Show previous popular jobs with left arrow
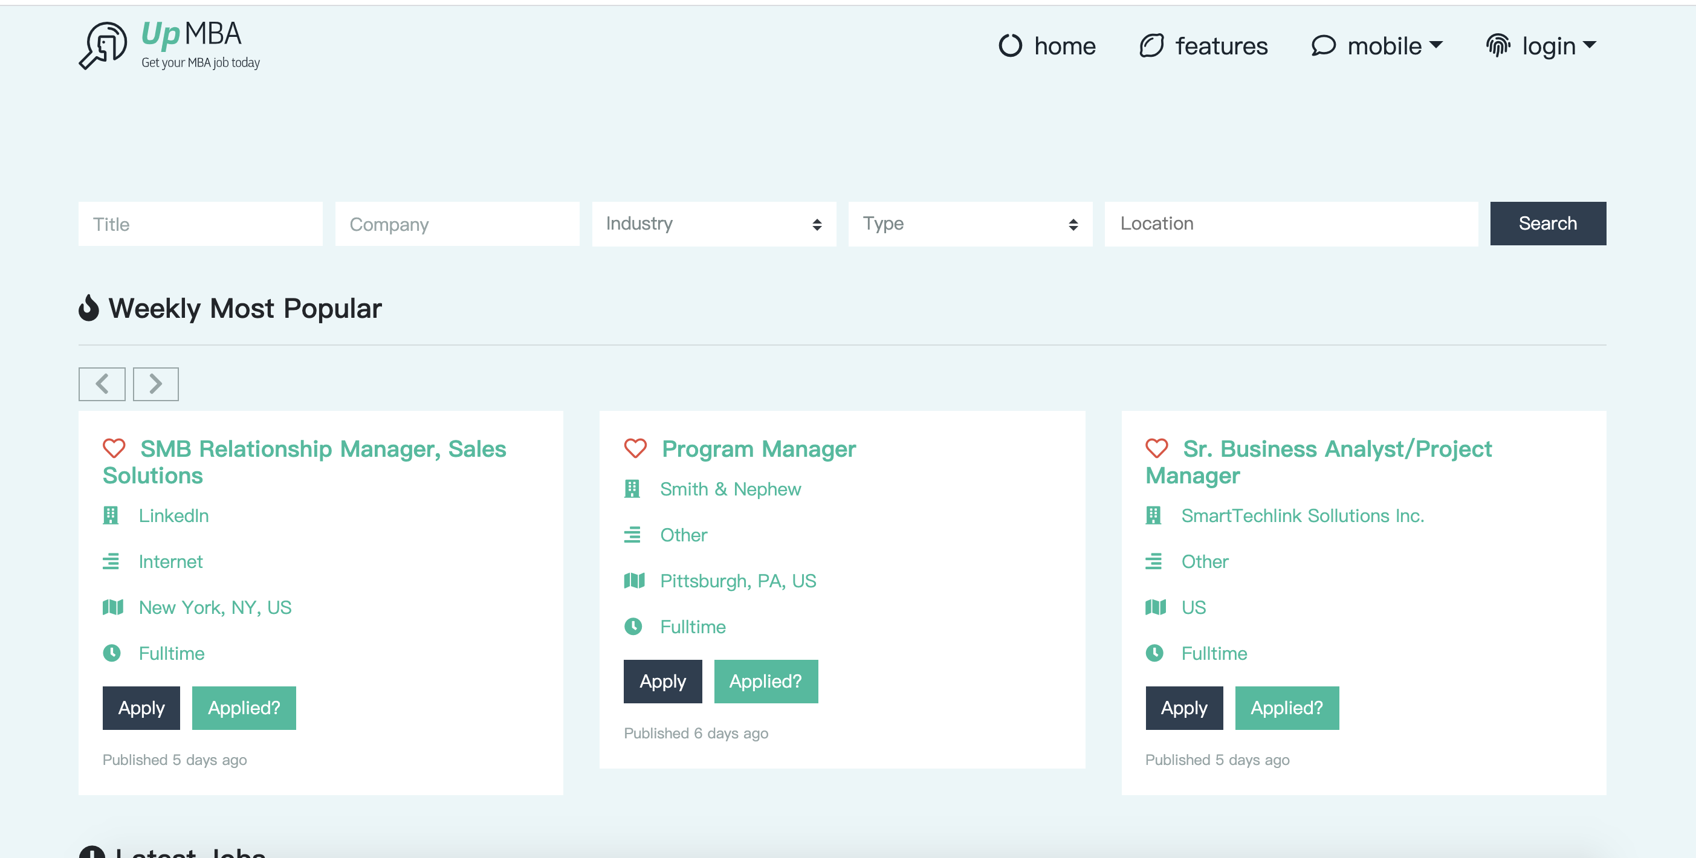This screenshot has width=1696, height=858. point(102,384)
